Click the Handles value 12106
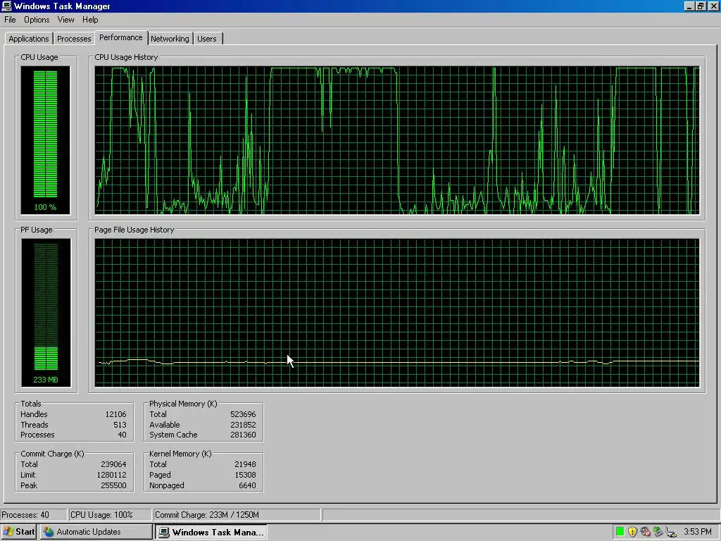 click(115, 414)
